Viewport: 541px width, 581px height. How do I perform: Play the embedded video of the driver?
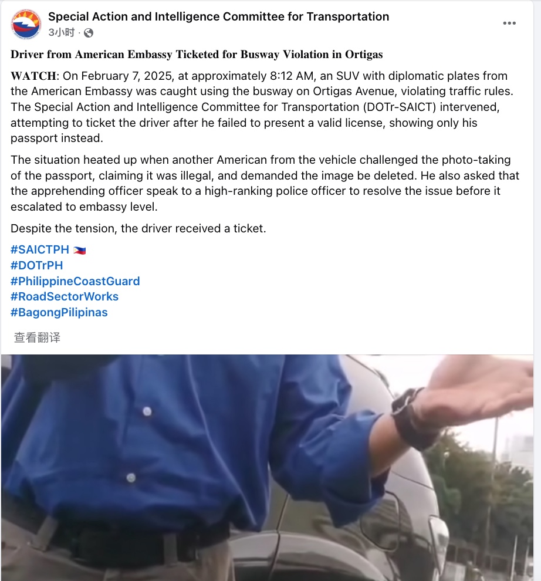[267, 468]
